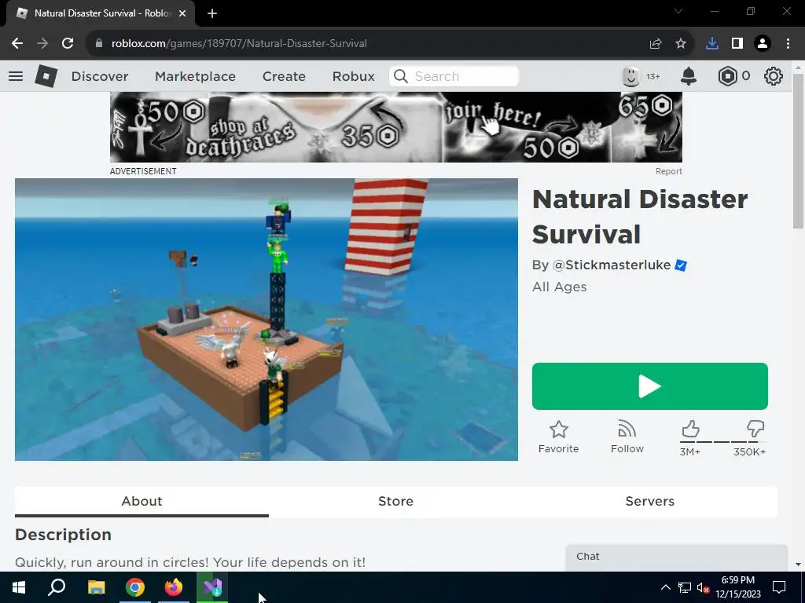Click the 'All Ages' text

560,287
